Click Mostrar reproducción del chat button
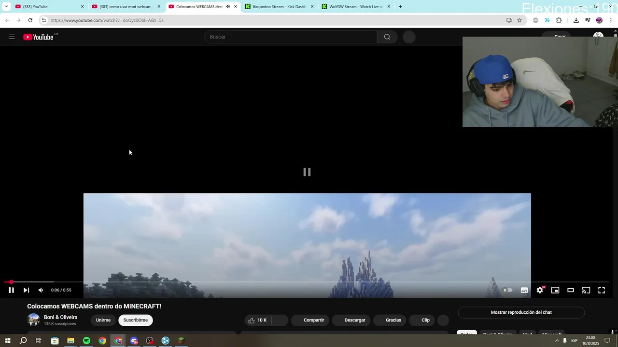Viewport: 618px width, 347px height. point(521,312)
